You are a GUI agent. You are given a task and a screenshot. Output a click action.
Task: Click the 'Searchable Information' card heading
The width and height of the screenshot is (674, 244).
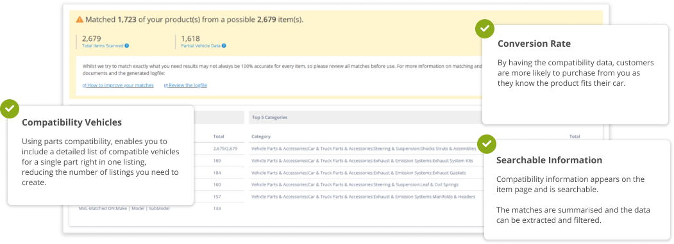coord(550,160)
